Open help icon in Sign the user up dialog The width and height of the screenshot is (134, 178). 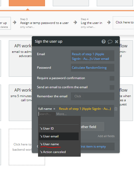[103, 42]
